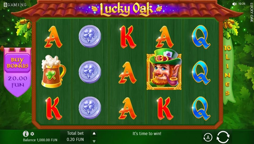Open the game info icon
The height and width of the screenshot is (144, 254).
click(26, 134)
